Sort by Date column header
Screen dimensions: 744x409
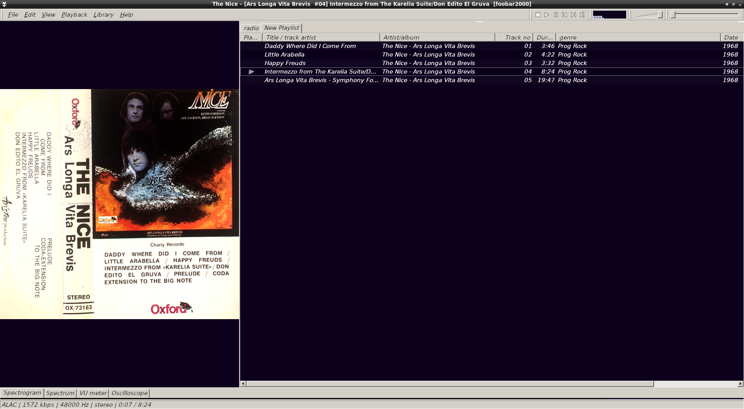732,38
